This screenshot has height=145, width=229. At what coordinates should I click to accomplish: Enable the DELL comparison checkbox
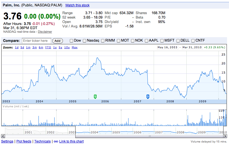pos(178,41)
